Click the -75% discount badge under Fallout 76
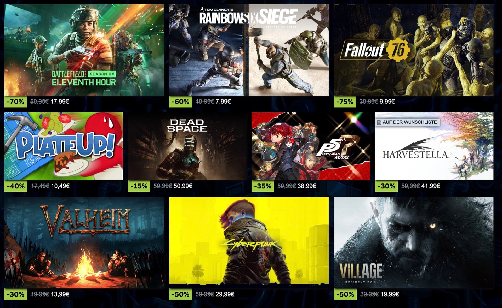This screenshot has width=502, height=308. (x=345, y=102)
